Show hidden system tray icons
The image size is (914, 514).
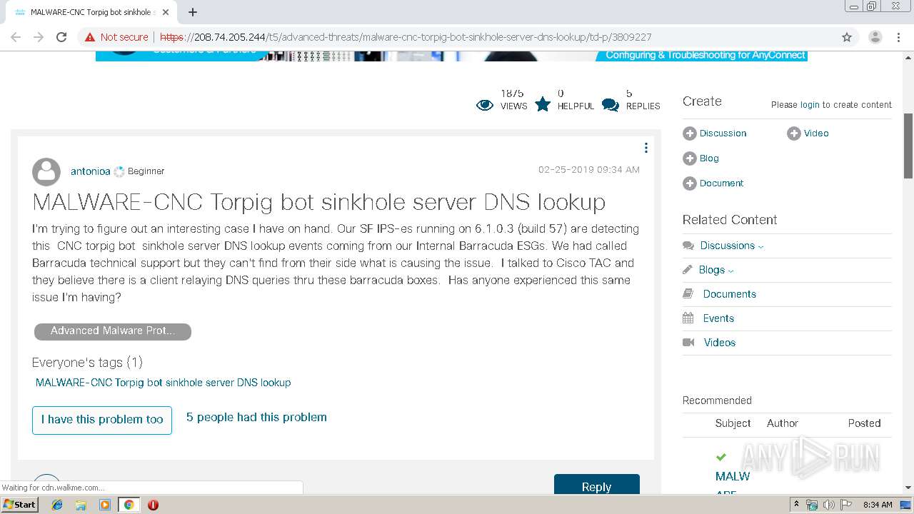tap(796, 505)
